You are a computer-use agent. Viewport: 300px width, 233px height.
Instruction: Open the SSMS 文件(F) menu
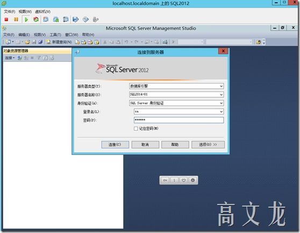(9, 35)
